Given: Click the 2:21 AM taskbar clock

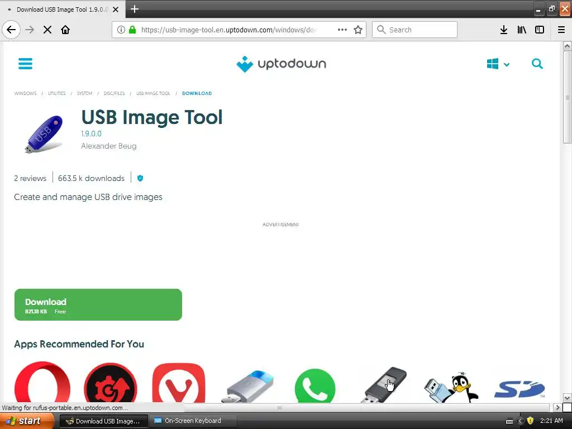Looking at the screenshot, I should pyautogui.click(x=551, y=421).
